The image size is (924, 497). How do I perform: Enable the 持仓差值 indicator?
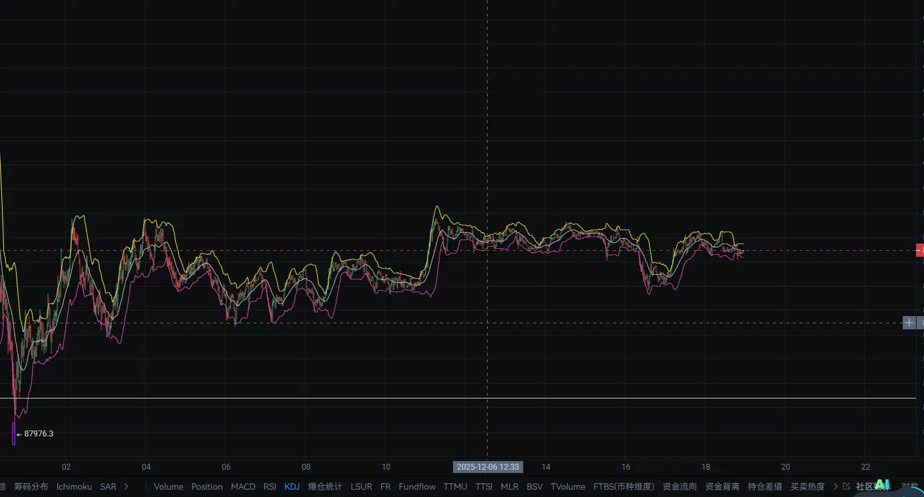[x=765, y=486]
